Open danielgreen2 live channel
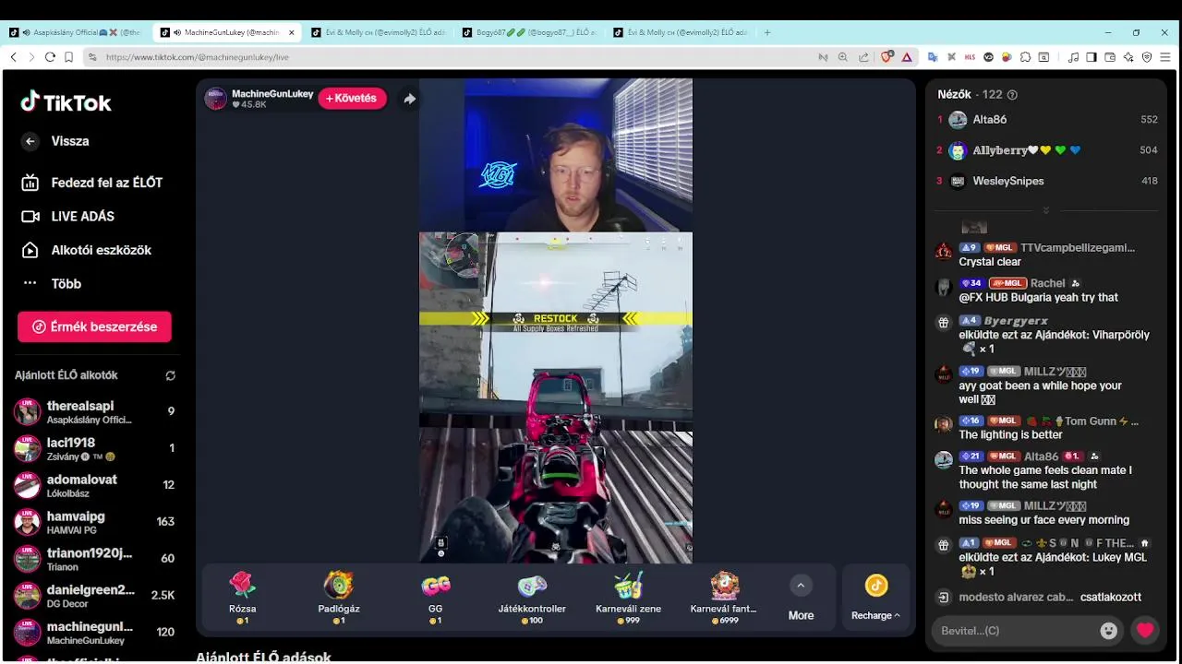This screenshot has width=1182, height=664. click(94, 596)
